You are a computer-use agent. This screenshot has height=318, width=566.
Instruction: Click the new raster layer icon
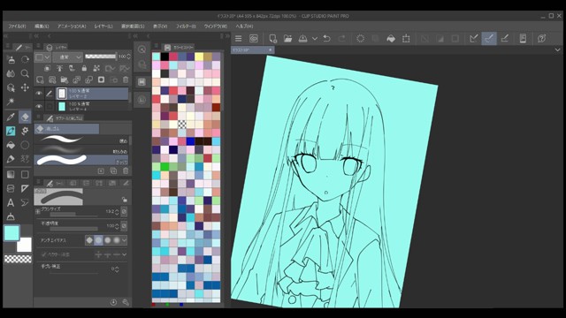(x=40, y=79)
